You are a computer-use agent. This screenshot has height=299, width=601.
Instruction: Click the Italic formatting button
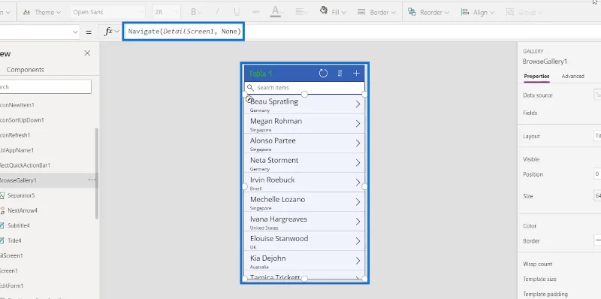coord(217,12)
